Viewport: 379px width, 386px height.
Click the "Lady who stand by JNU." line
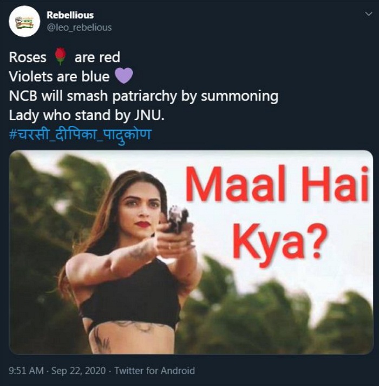[x=80, y=115]
